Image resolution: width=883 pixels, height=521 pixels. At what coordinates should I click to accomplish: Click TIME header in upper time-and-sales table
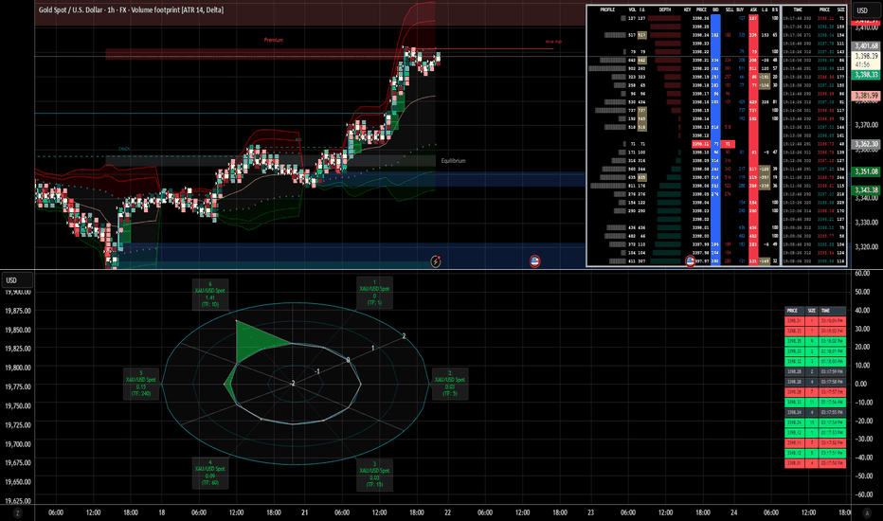pos(798,9)
